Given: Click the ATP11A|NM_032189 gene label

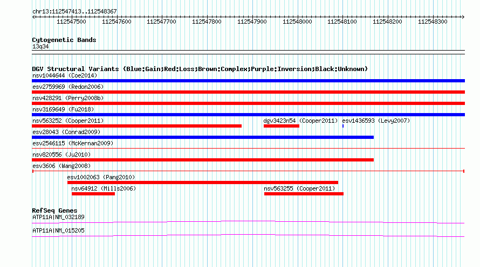Looking at the screenshot, I should click(x=58, y=217).
